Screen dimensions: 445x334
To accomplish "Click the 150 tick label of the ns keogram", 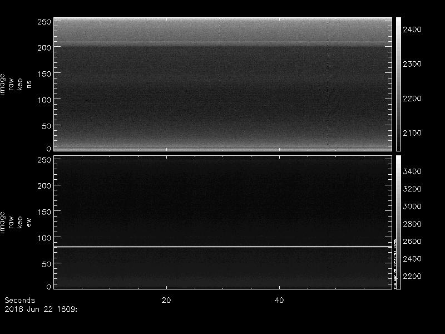I will [44, 74].
